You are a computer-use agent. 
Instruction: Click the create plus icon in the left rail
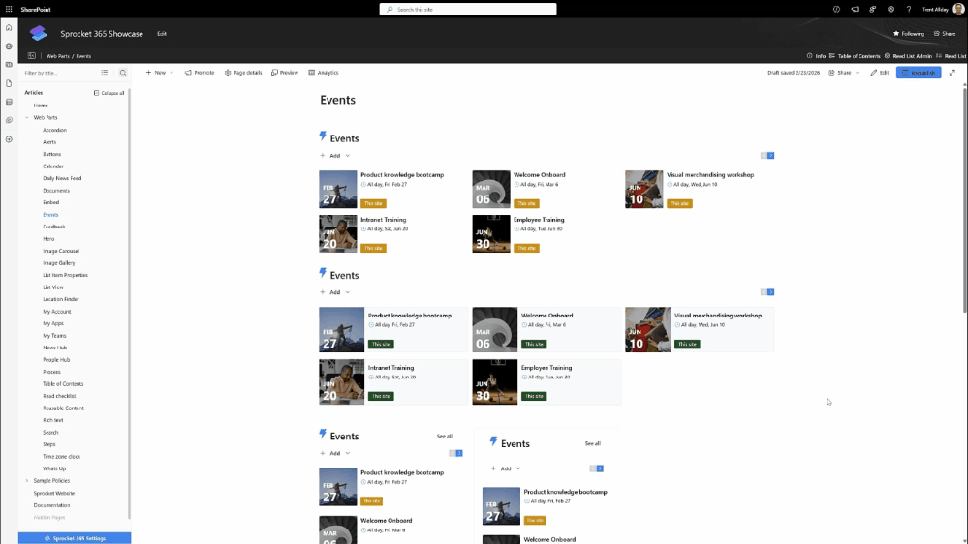click(9, 139)
